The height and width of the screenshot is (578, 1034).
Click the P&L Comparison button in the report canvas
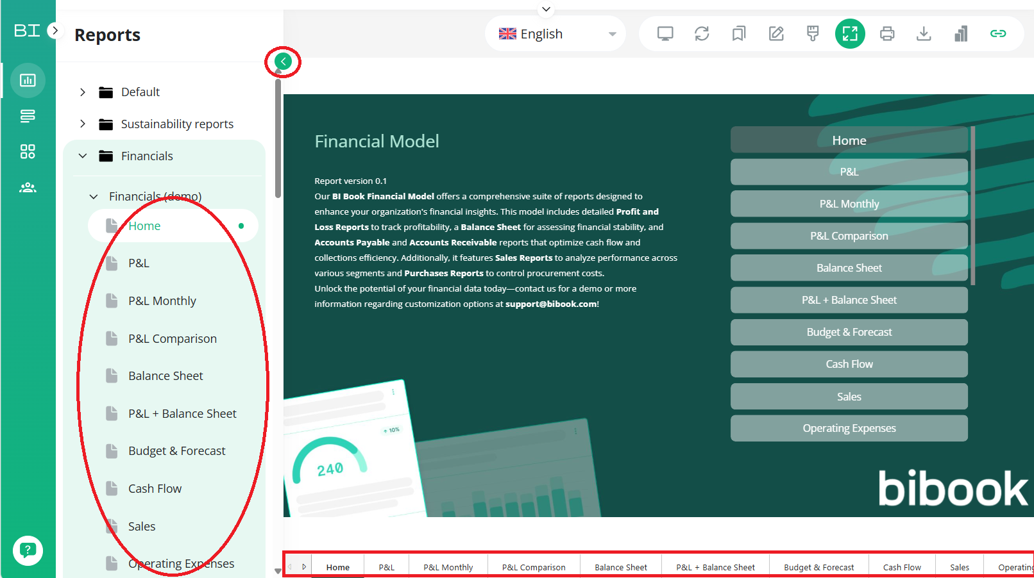coord(849,236)
